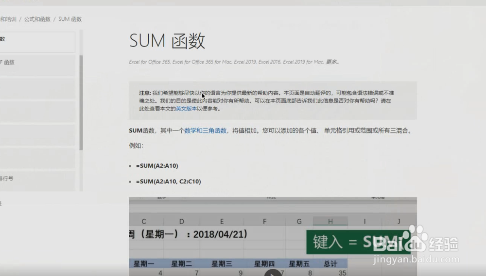Image resolution: width=486 pixels, height=276 pixels.
Task: Open the 公式和函数 breadcrumb link
Action: pos(37,19)
